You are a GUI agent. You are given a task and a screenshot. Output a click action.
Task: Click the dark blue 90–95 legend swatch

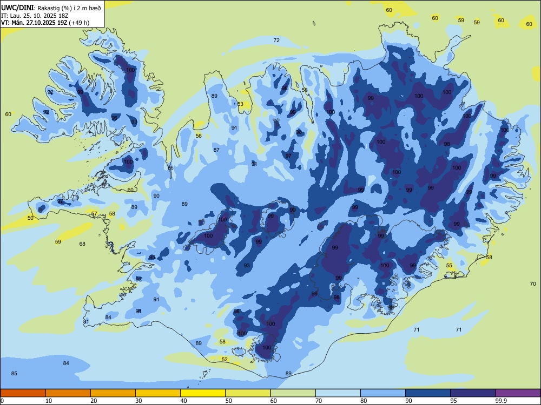coord(428,393)
